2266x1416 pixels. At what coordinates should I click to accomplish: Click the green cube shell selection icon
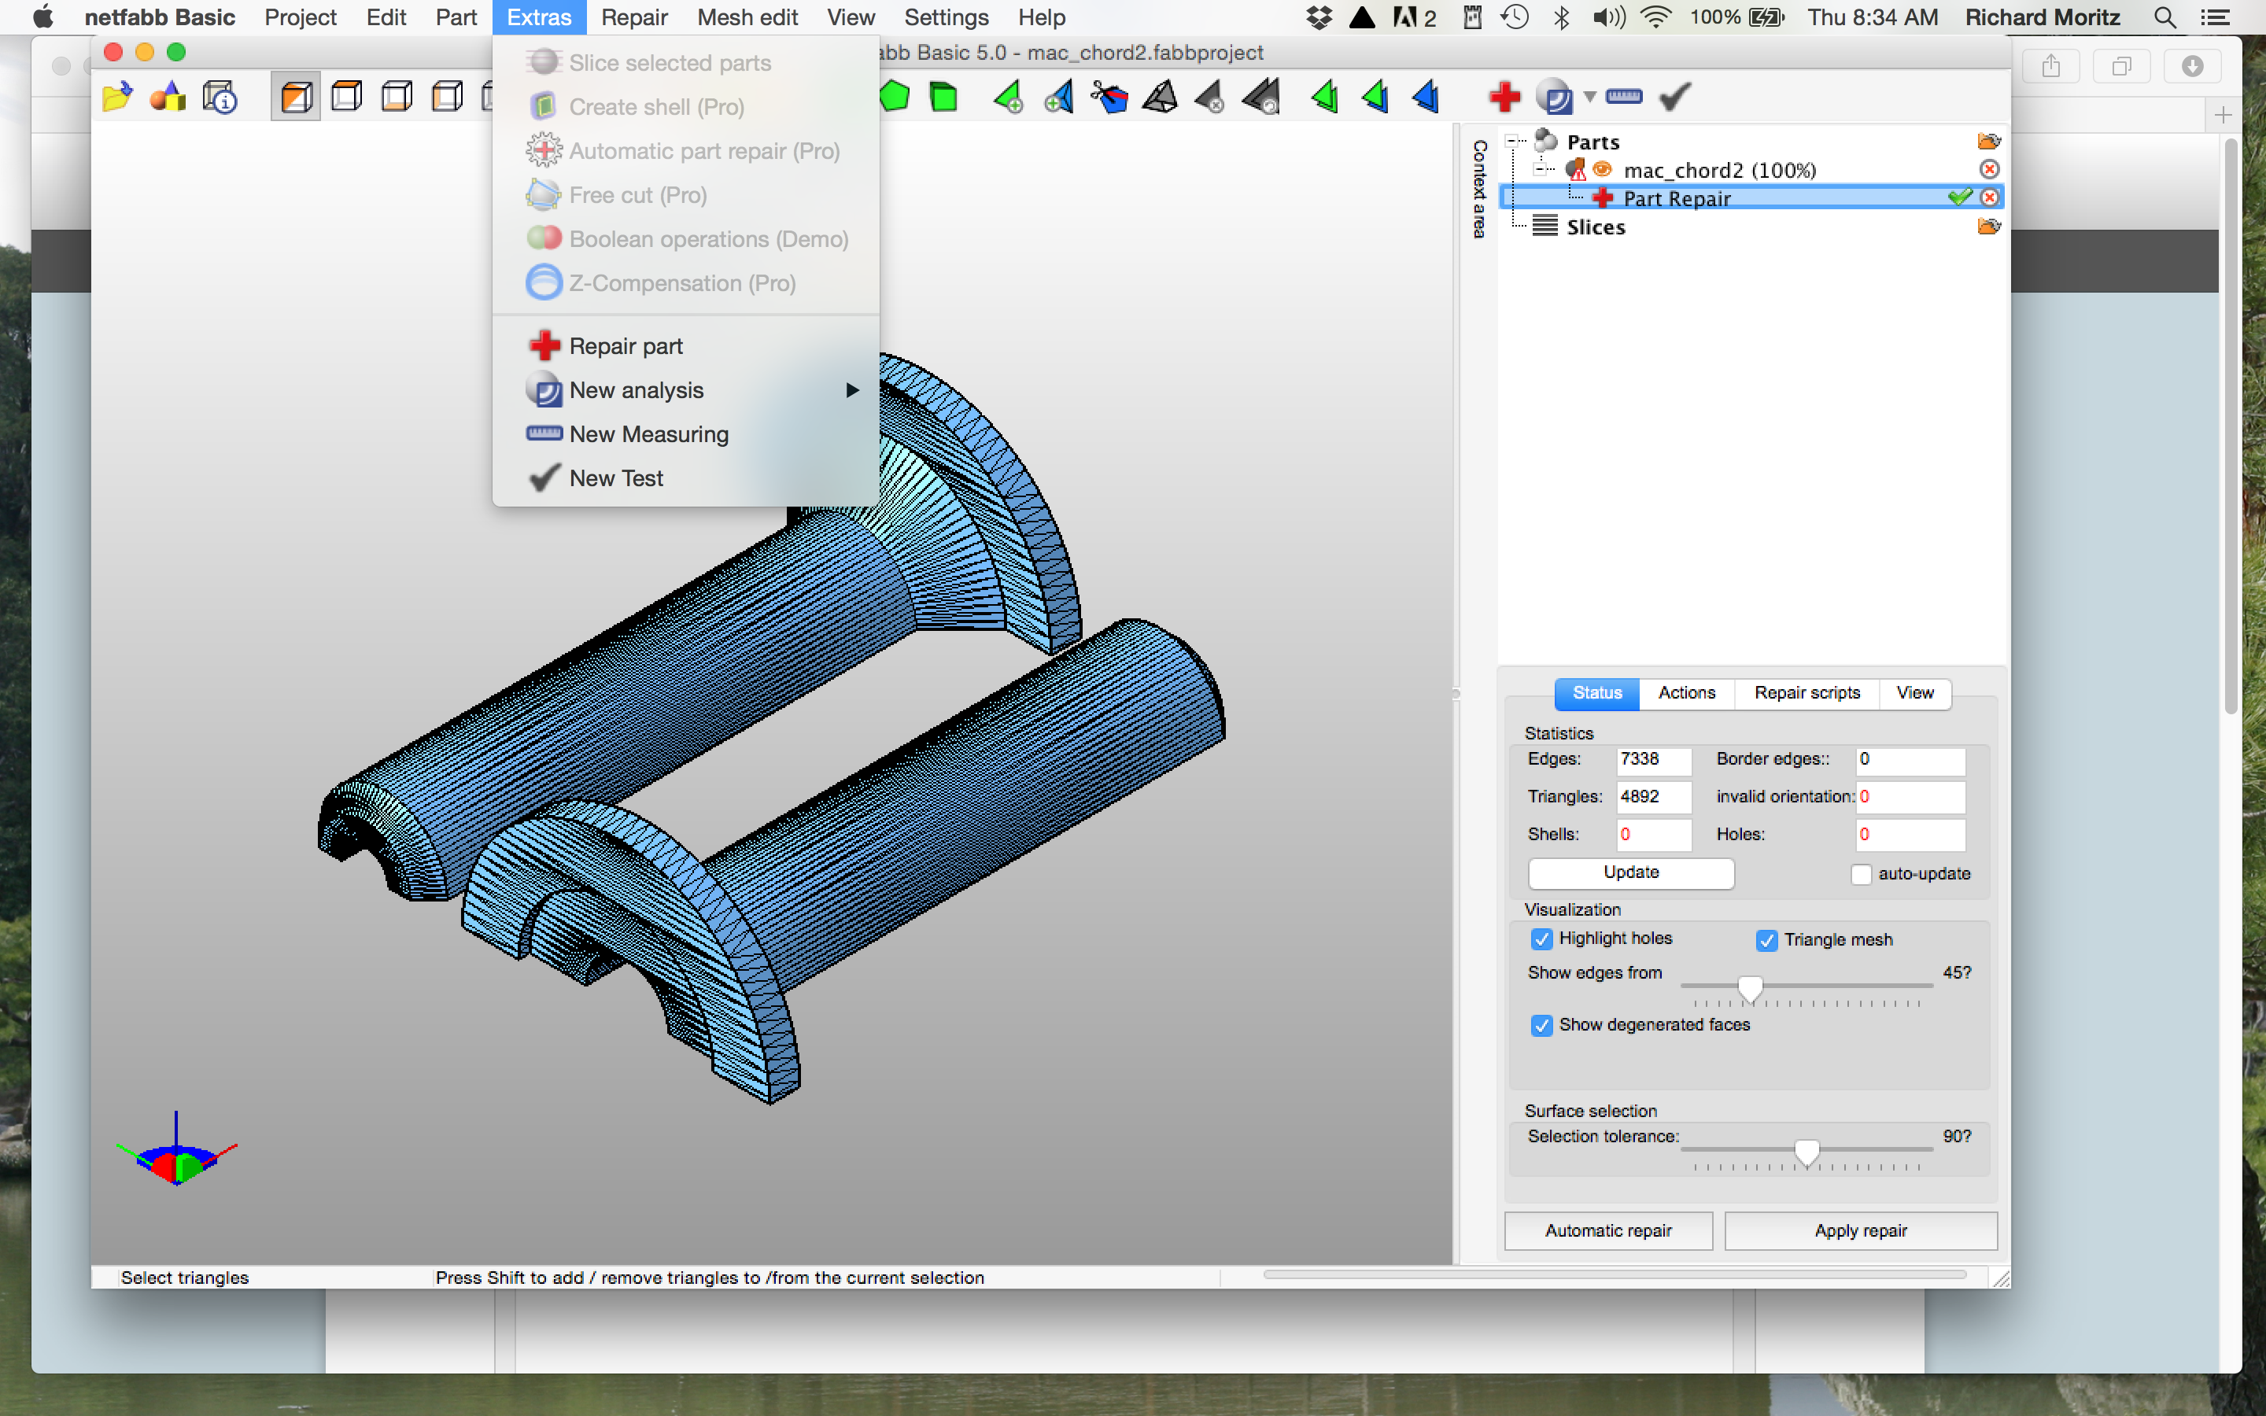(944, 97)
